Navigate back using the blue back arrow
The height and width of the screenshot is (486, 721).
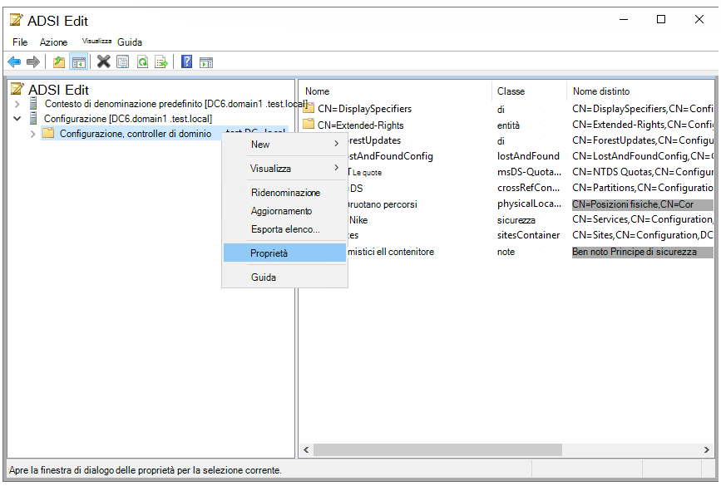[14, 61]
